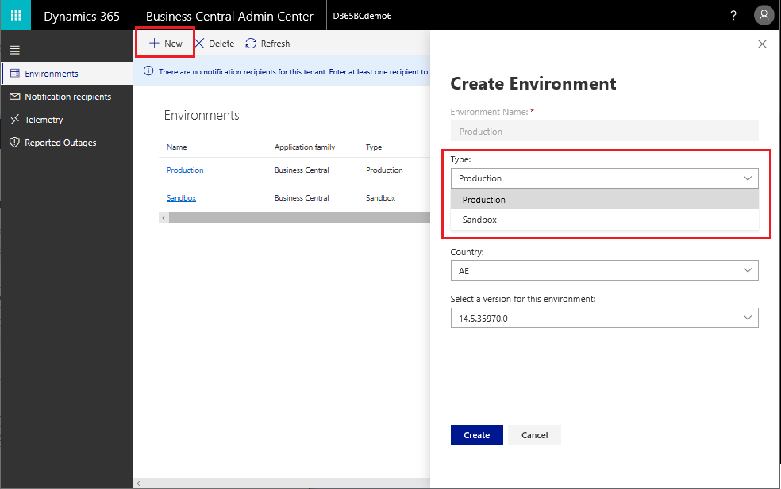Click the info icon in the notification banner
Viewport: 781px width, 489px height.
(x=148, y=71)
